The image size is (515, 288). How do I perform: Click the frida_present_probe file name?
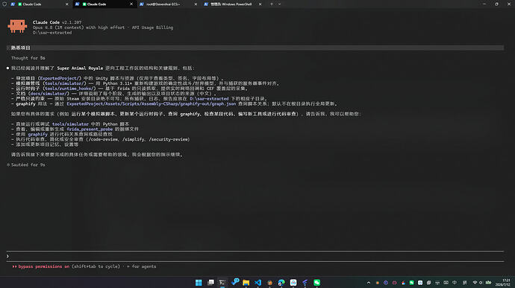coord(90,129)
